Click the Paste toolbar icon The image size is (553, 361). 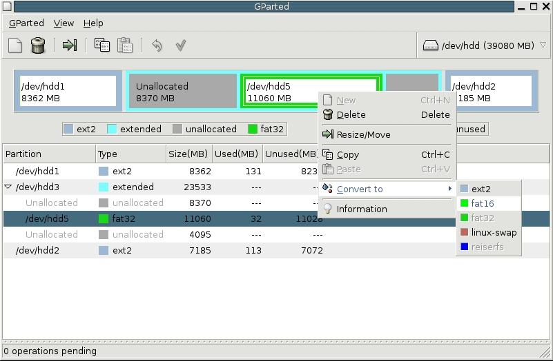[x=125, y=45]
